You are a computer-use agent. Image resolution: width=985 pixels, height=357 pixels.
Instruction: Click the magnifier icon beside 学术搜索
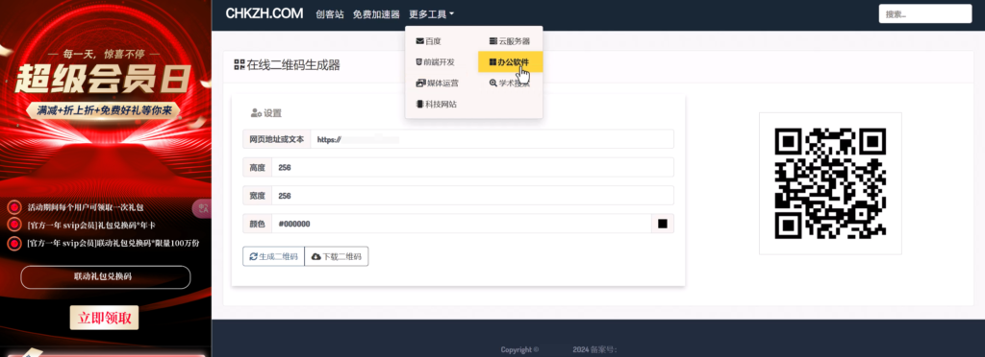tap(493, 83)
